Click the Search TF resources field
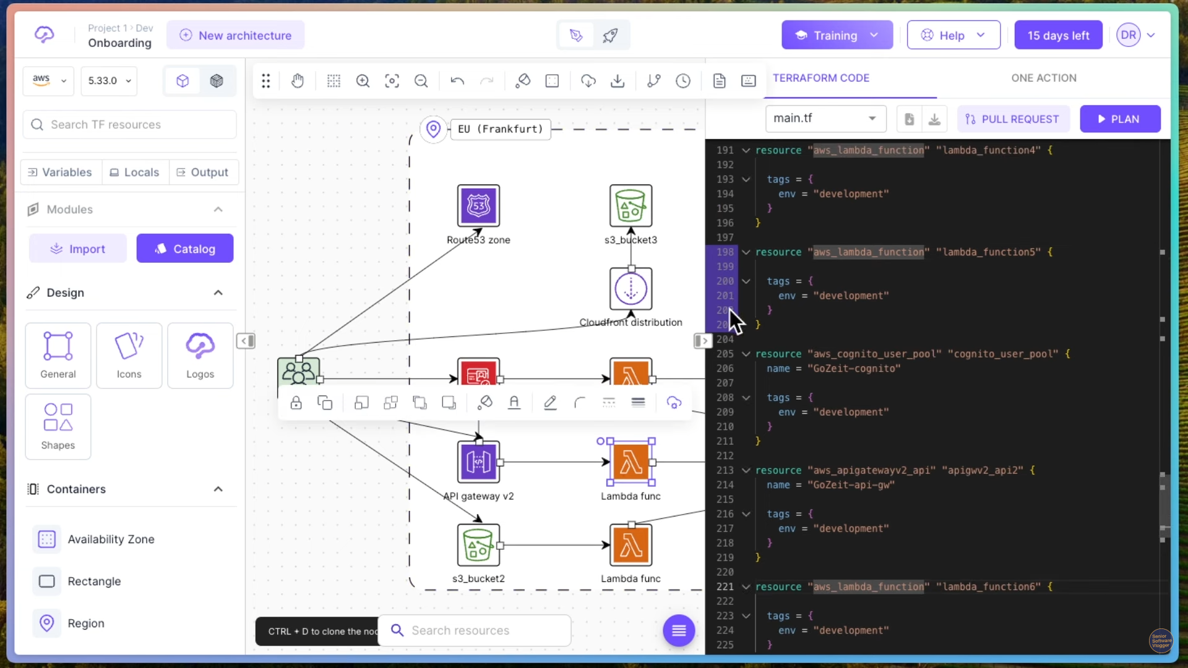The height and width of the screenshot is (668, 1188). 129,124
